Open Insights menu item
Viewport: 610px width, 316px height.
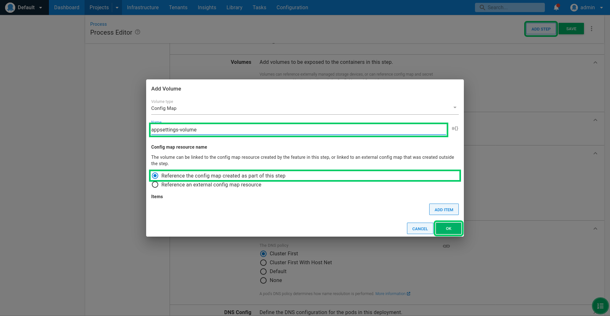click(207, 7)
